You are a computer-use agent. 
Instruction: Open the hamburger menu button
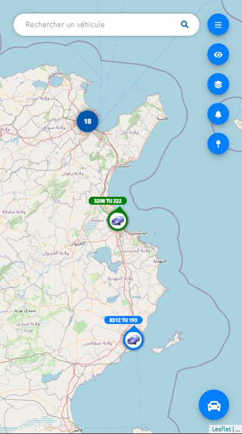218,24
